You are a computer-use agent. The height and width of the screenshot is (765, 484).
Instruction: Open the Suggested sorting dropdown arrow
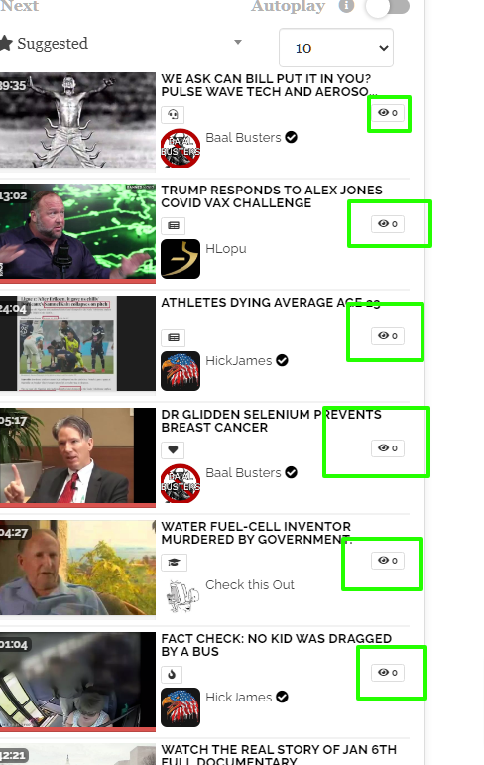coord(238,42)
